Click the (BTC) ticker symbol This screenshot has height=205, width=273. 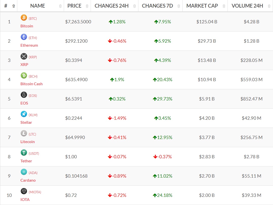33,19
